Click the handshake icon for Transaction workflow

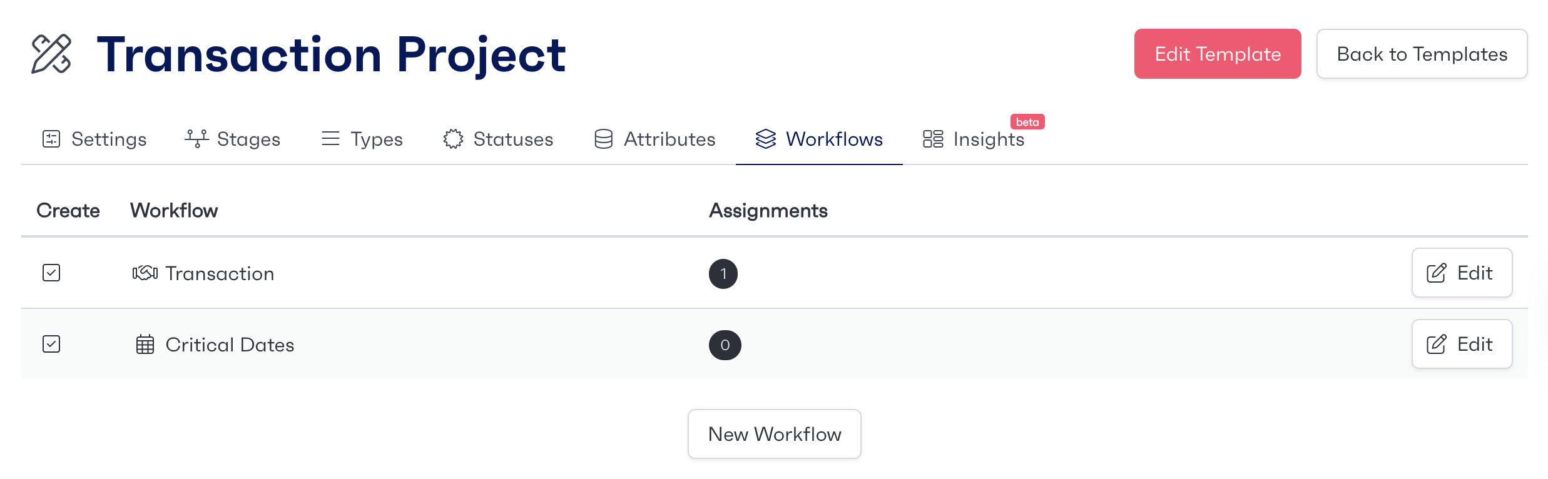[x=145, y=273]
